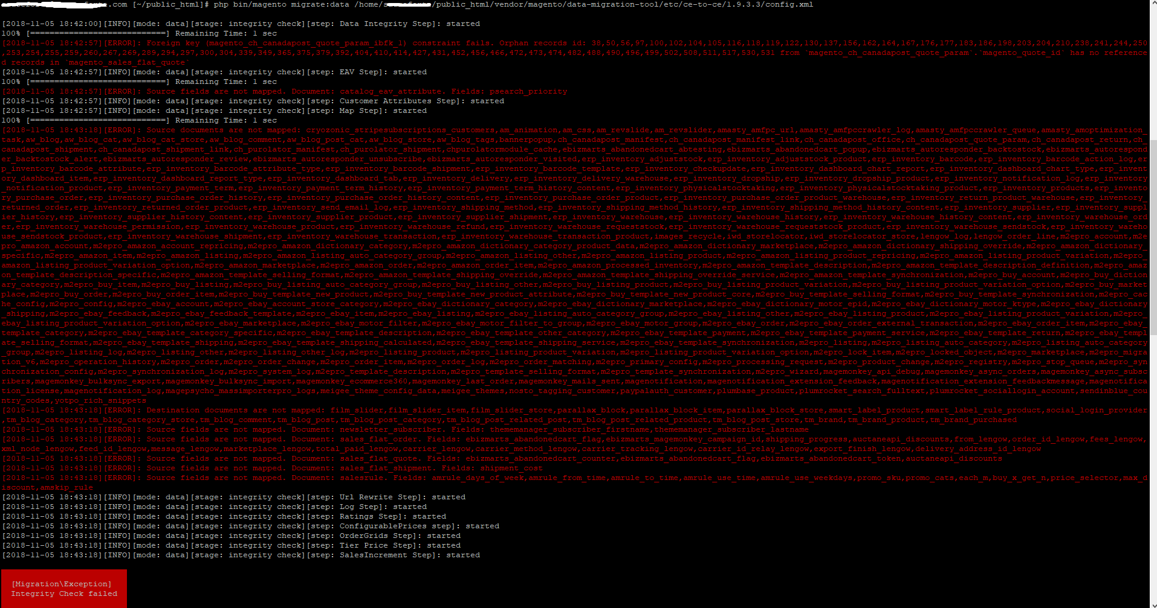Click the 'newsletter_subscriber' document error line
The width and height of the screenshot is (1157, 608).
pyautogui.click(x=405, y=429)
